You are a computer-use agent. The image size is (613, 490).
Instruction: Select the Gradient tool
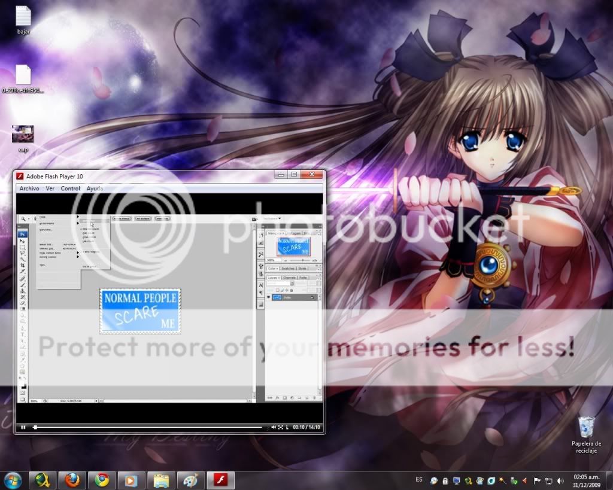22,309
